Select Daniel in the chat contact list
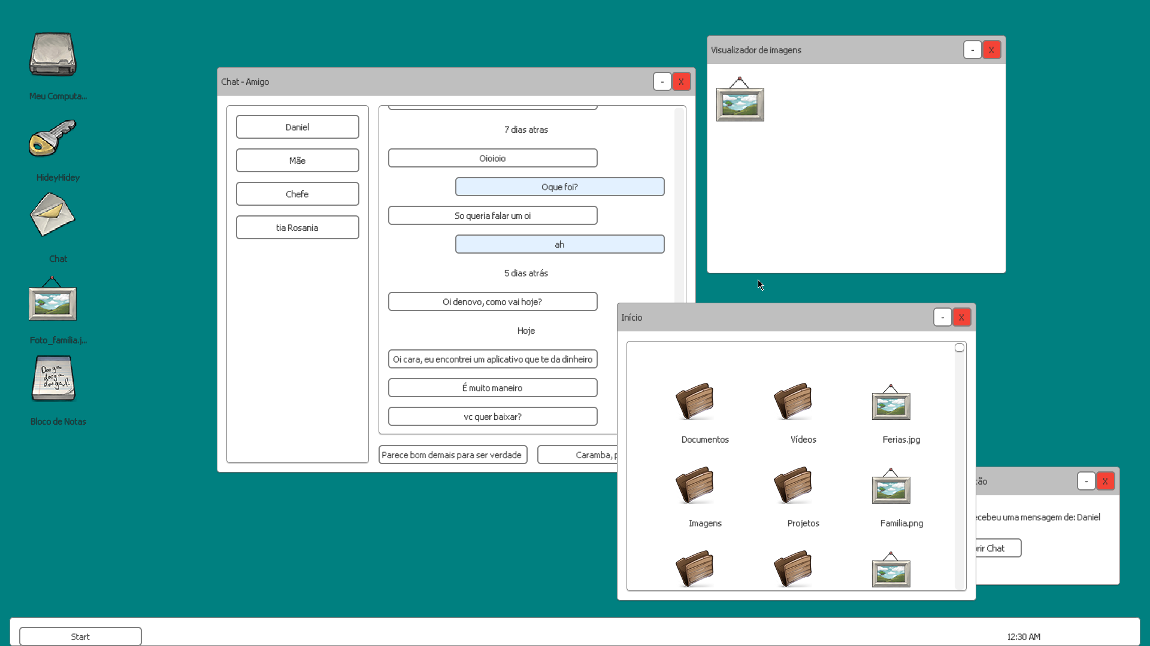Image resolution: width=1150 pixels, height=646 pixels. 298,127
